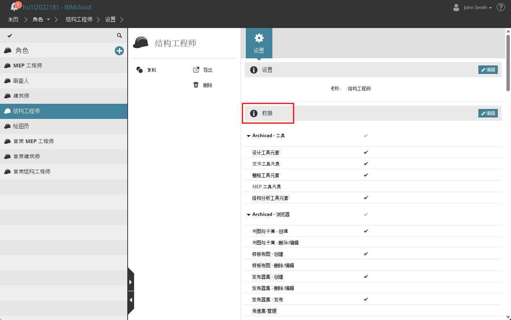This screenshot has width=511, height=320.
Task: Click the hard hat icon beside MEP 工程师
Action: (8, 66)
